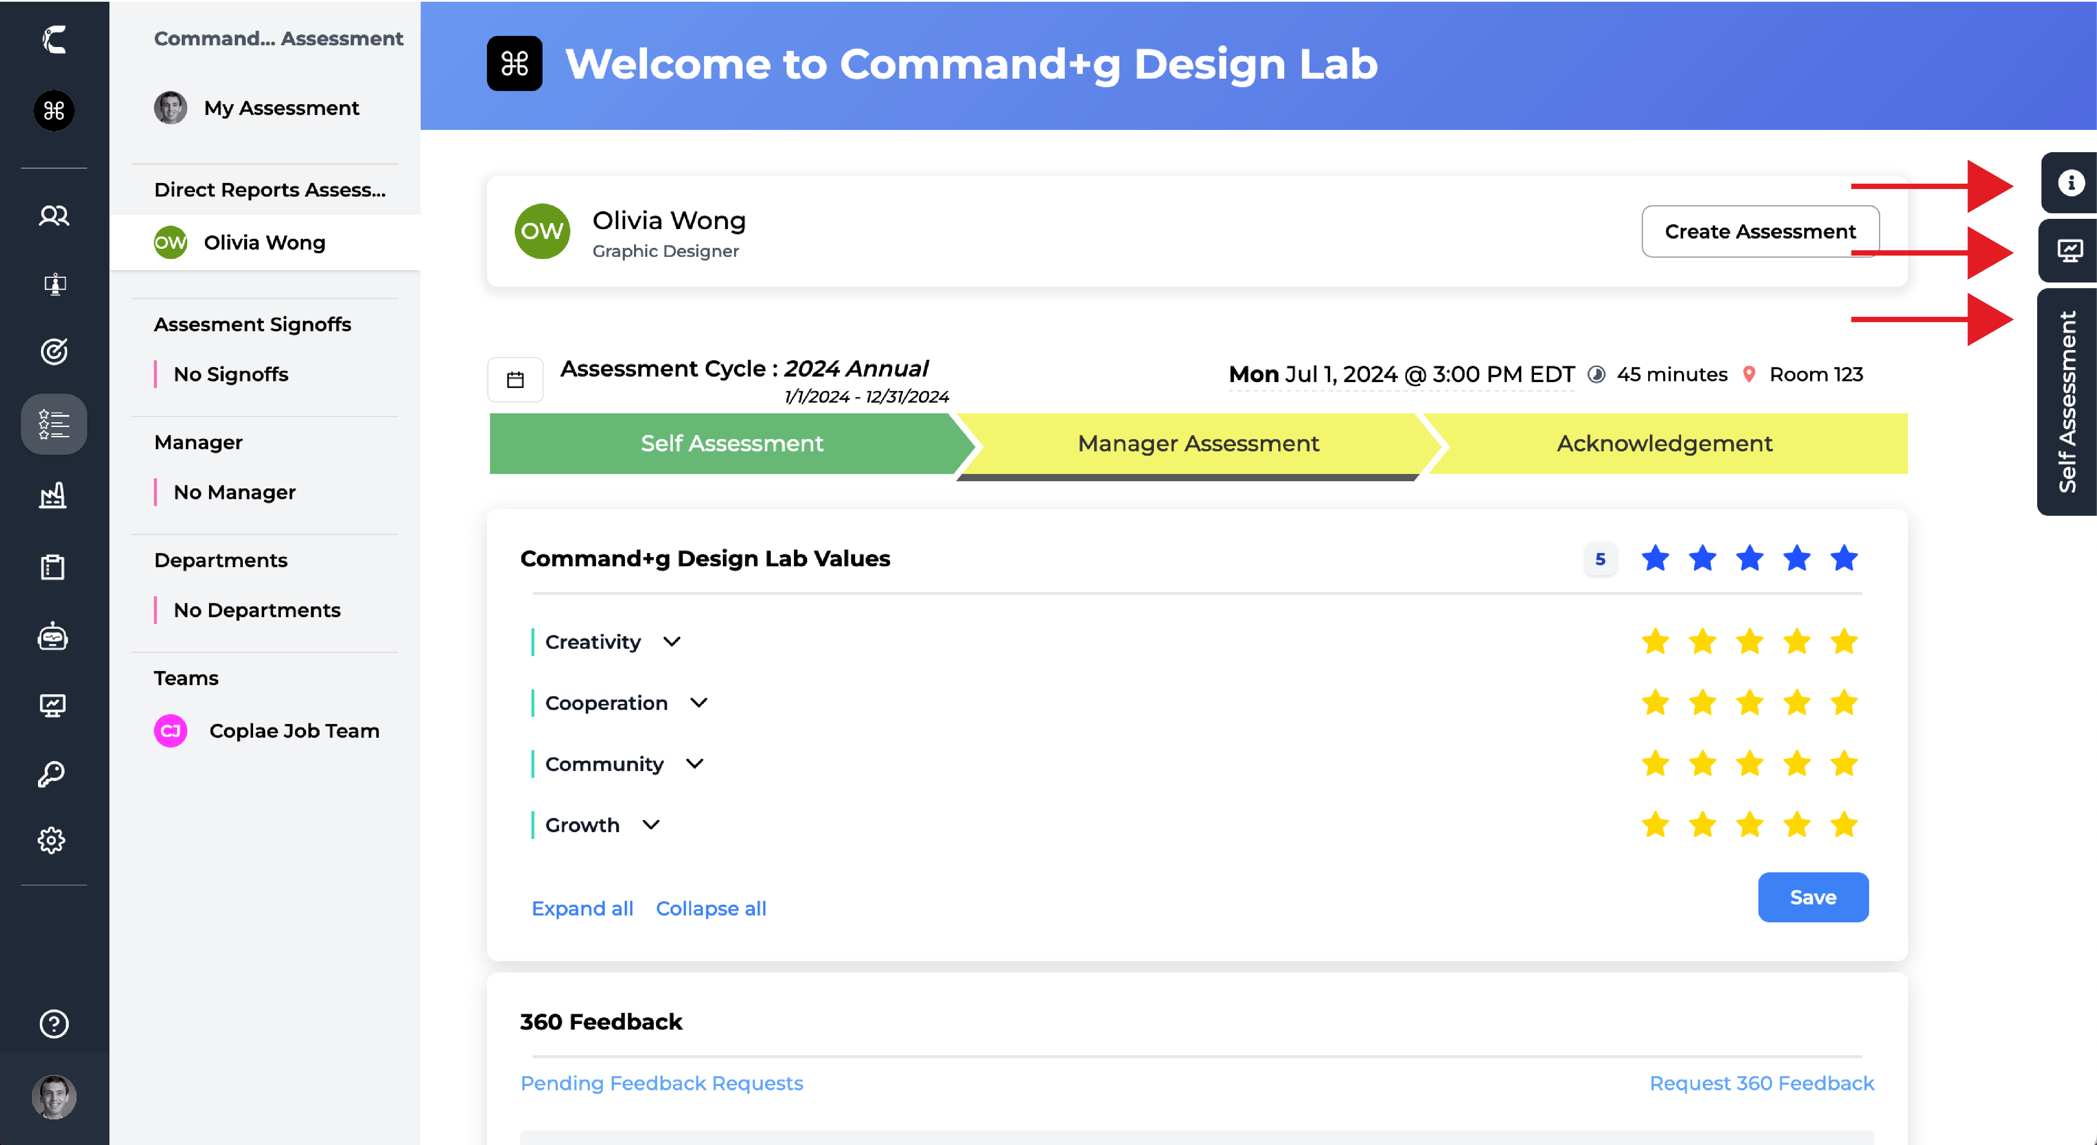Image resolution: width=2097 pixels, height=1145 pixels.
Task: Set Growth rating to fifth star
Action: [1844, 825]
